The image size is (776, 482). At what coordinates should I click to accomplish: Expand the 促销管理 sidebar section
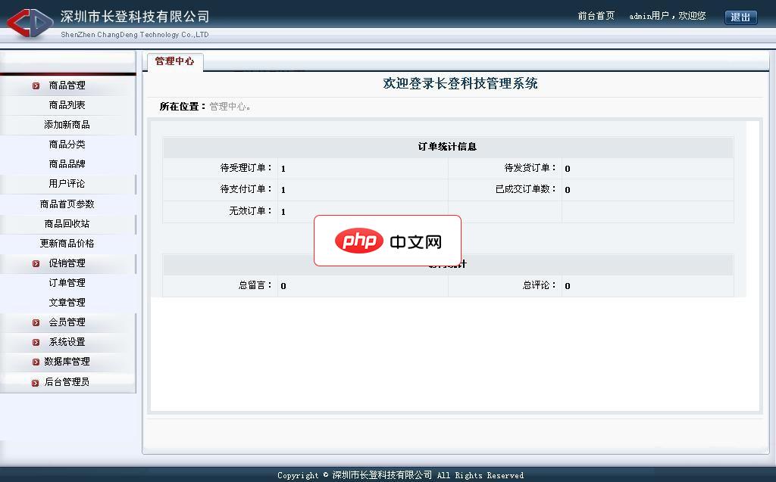tap(68, 263)
